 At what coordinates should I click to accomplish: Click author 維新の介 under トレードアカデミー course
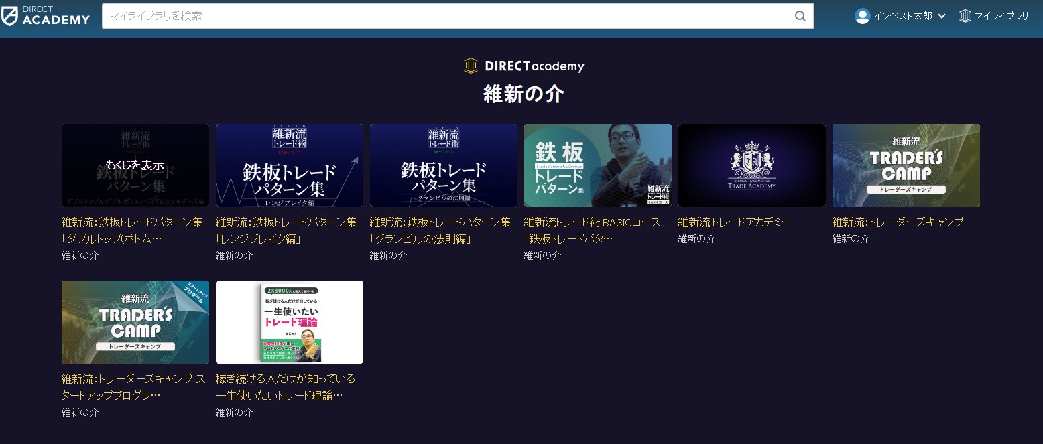[697, 238]
